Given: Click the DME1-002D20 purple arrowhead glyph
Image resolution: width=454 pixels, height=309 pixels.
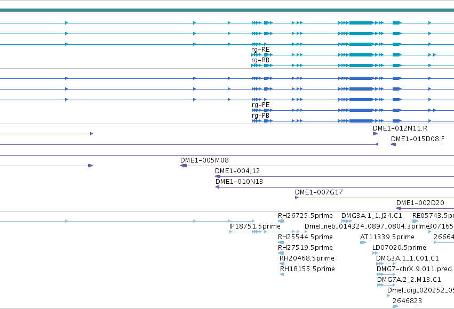Looking at the screenshot, I should tap(399, 208).
